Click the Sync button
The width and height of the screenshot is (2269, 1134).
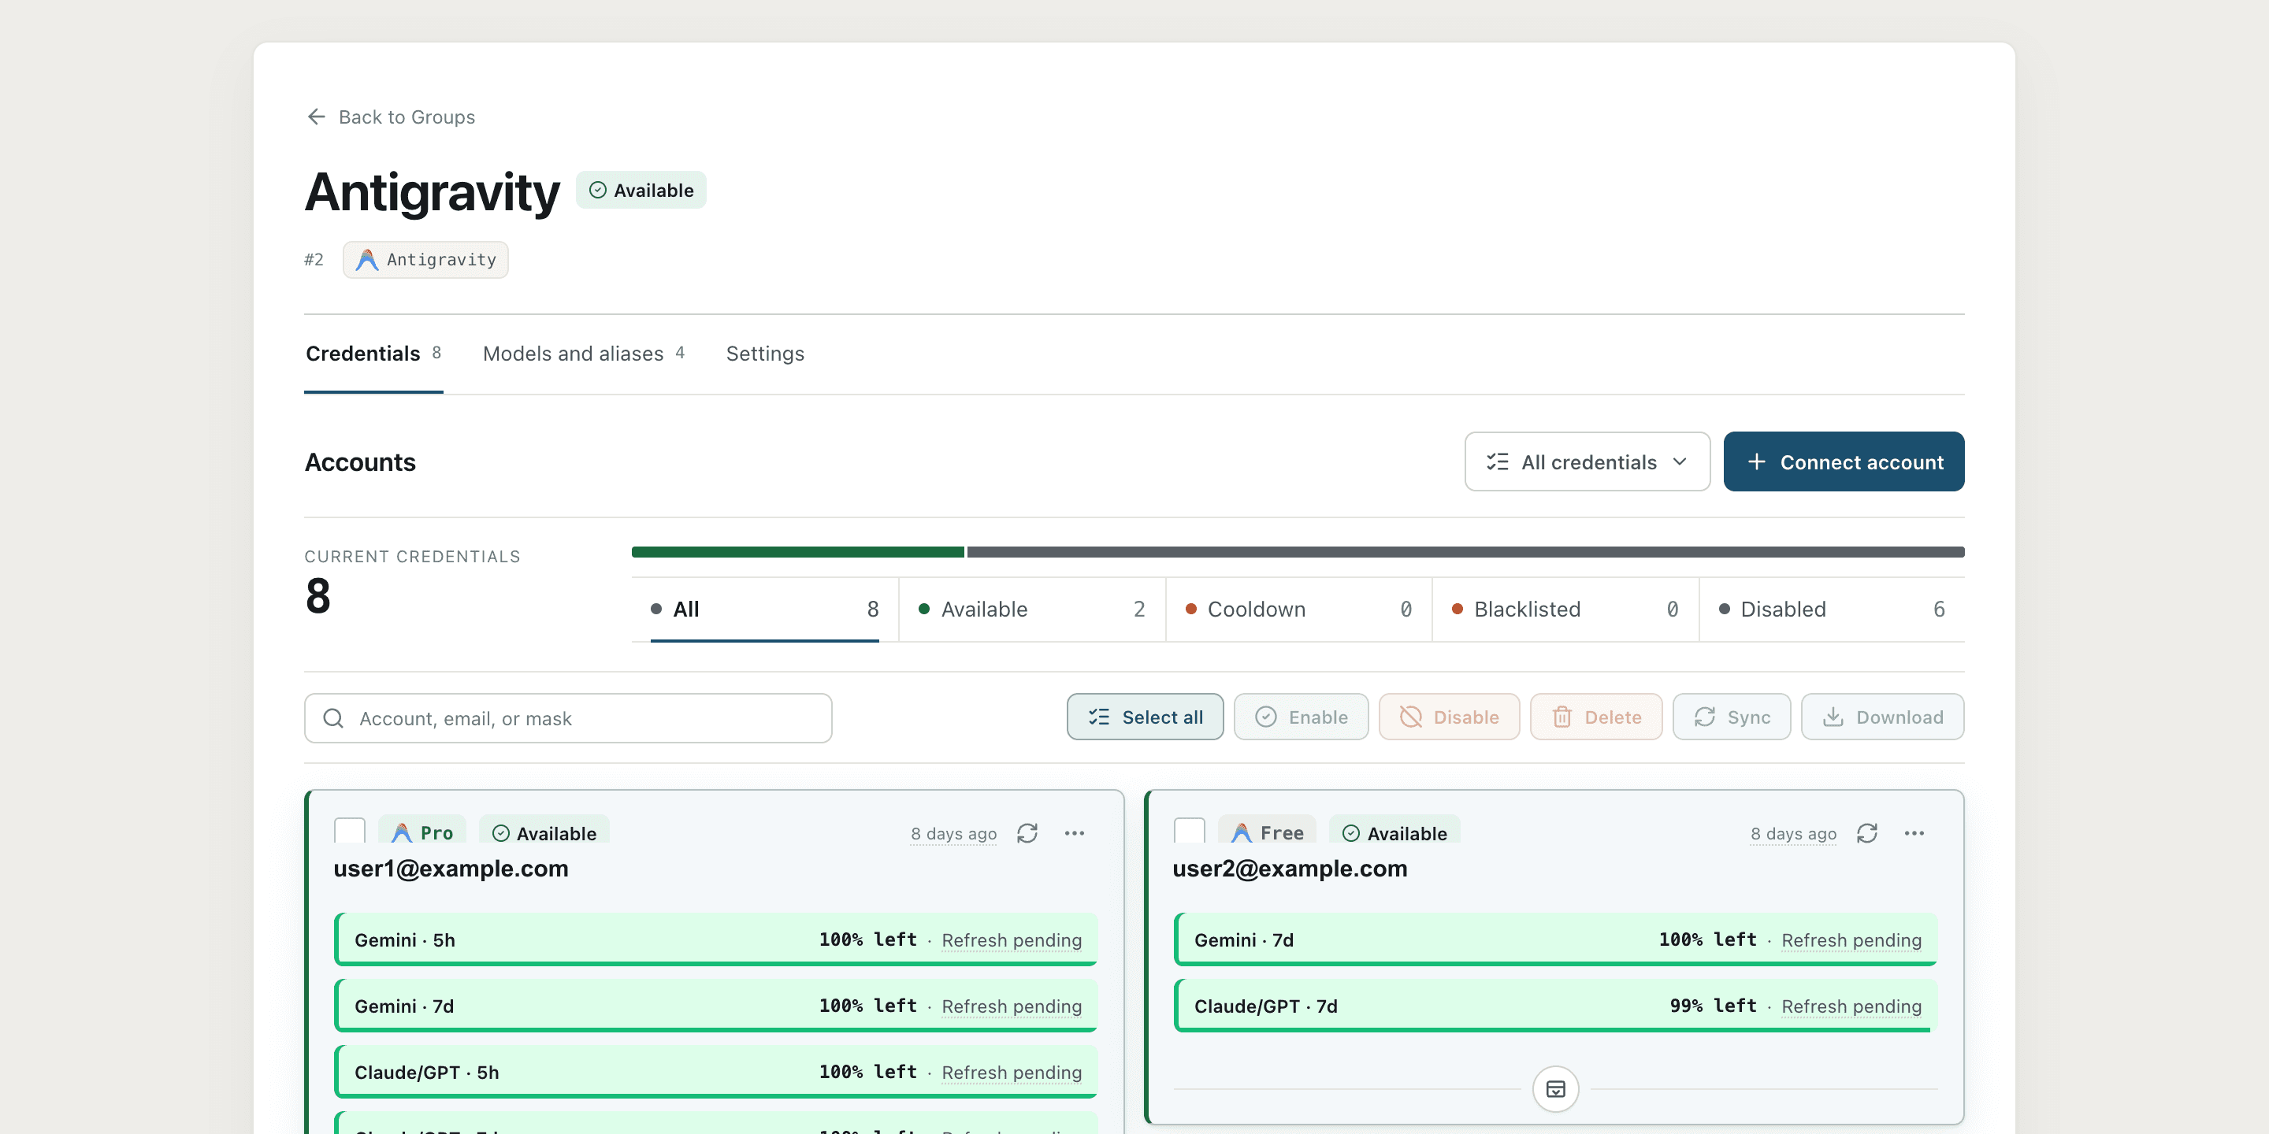(x=1732, y=717)
